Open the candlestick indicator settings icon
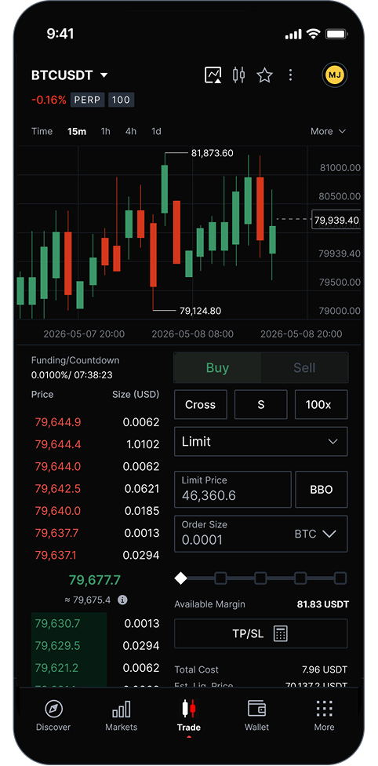Screen dimensions: 378x766 click(x=239, y=75)
